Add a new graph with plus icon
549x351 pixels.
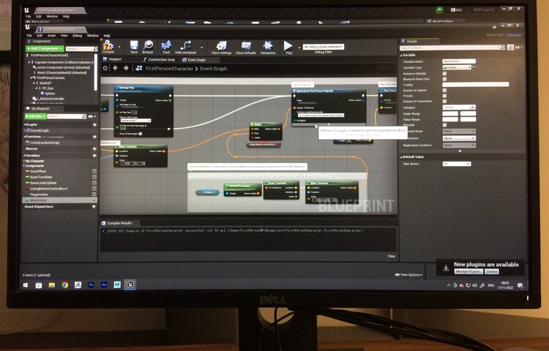(x=94, y=124)
